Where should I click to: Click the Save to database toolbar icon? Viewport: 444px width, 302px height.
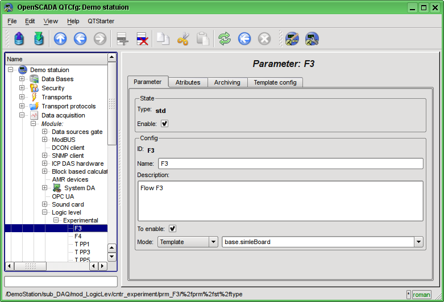pos(39,39)
